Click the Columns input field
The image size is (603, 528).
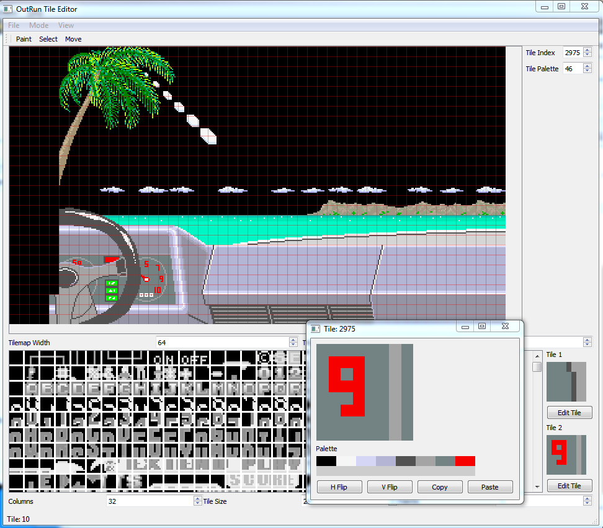150,501
